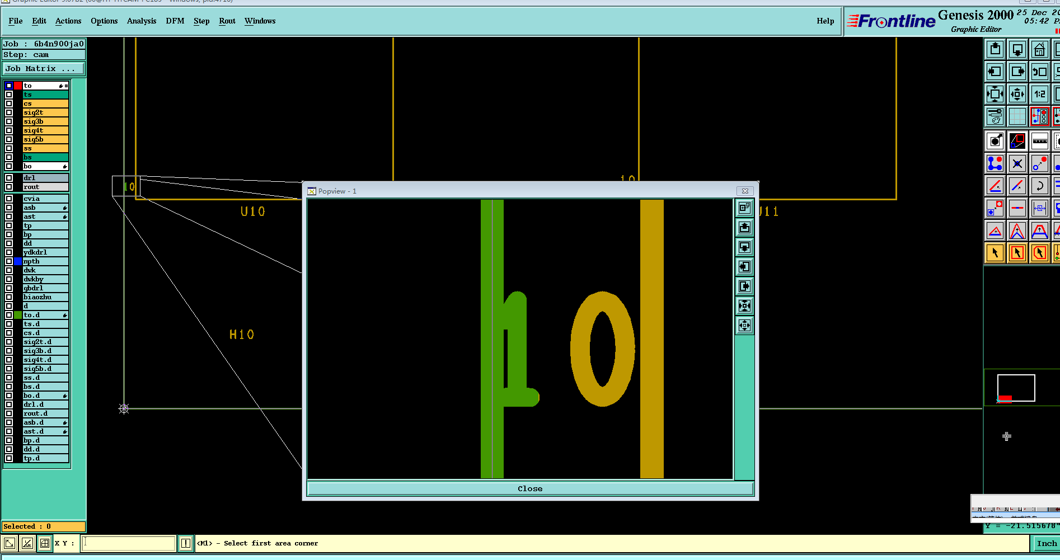Toggle display checkbox for layer ts
Screen dimensions: 1060x560
tap(9, 95)
